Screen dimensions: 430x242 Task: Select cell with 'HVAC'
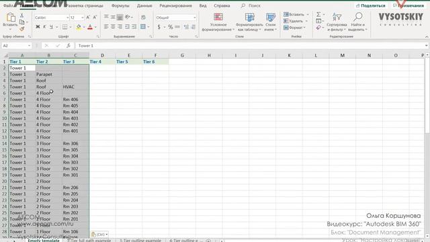pyautogui.click(x=75, y=87)
